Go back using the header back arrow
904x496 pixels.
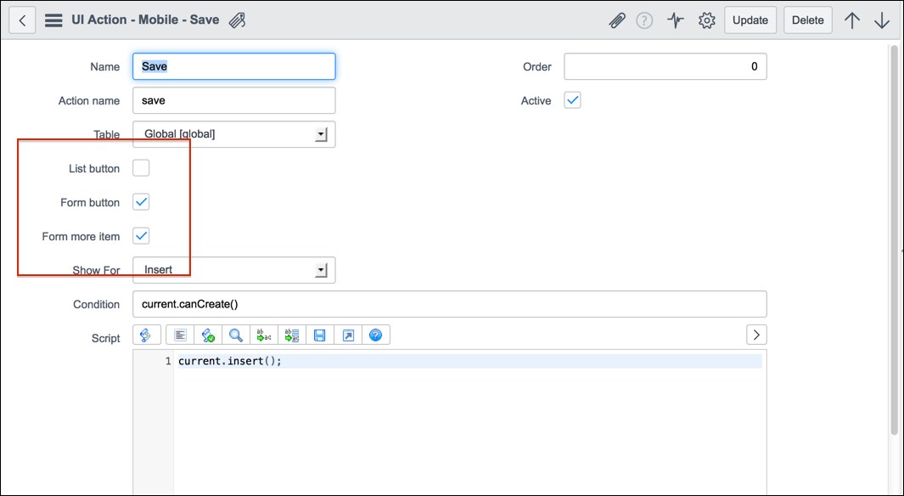(x=22, y=20)
